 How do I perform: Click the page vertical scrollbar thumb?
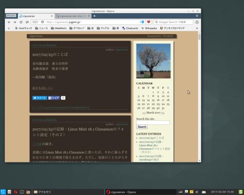click(200, 37)
